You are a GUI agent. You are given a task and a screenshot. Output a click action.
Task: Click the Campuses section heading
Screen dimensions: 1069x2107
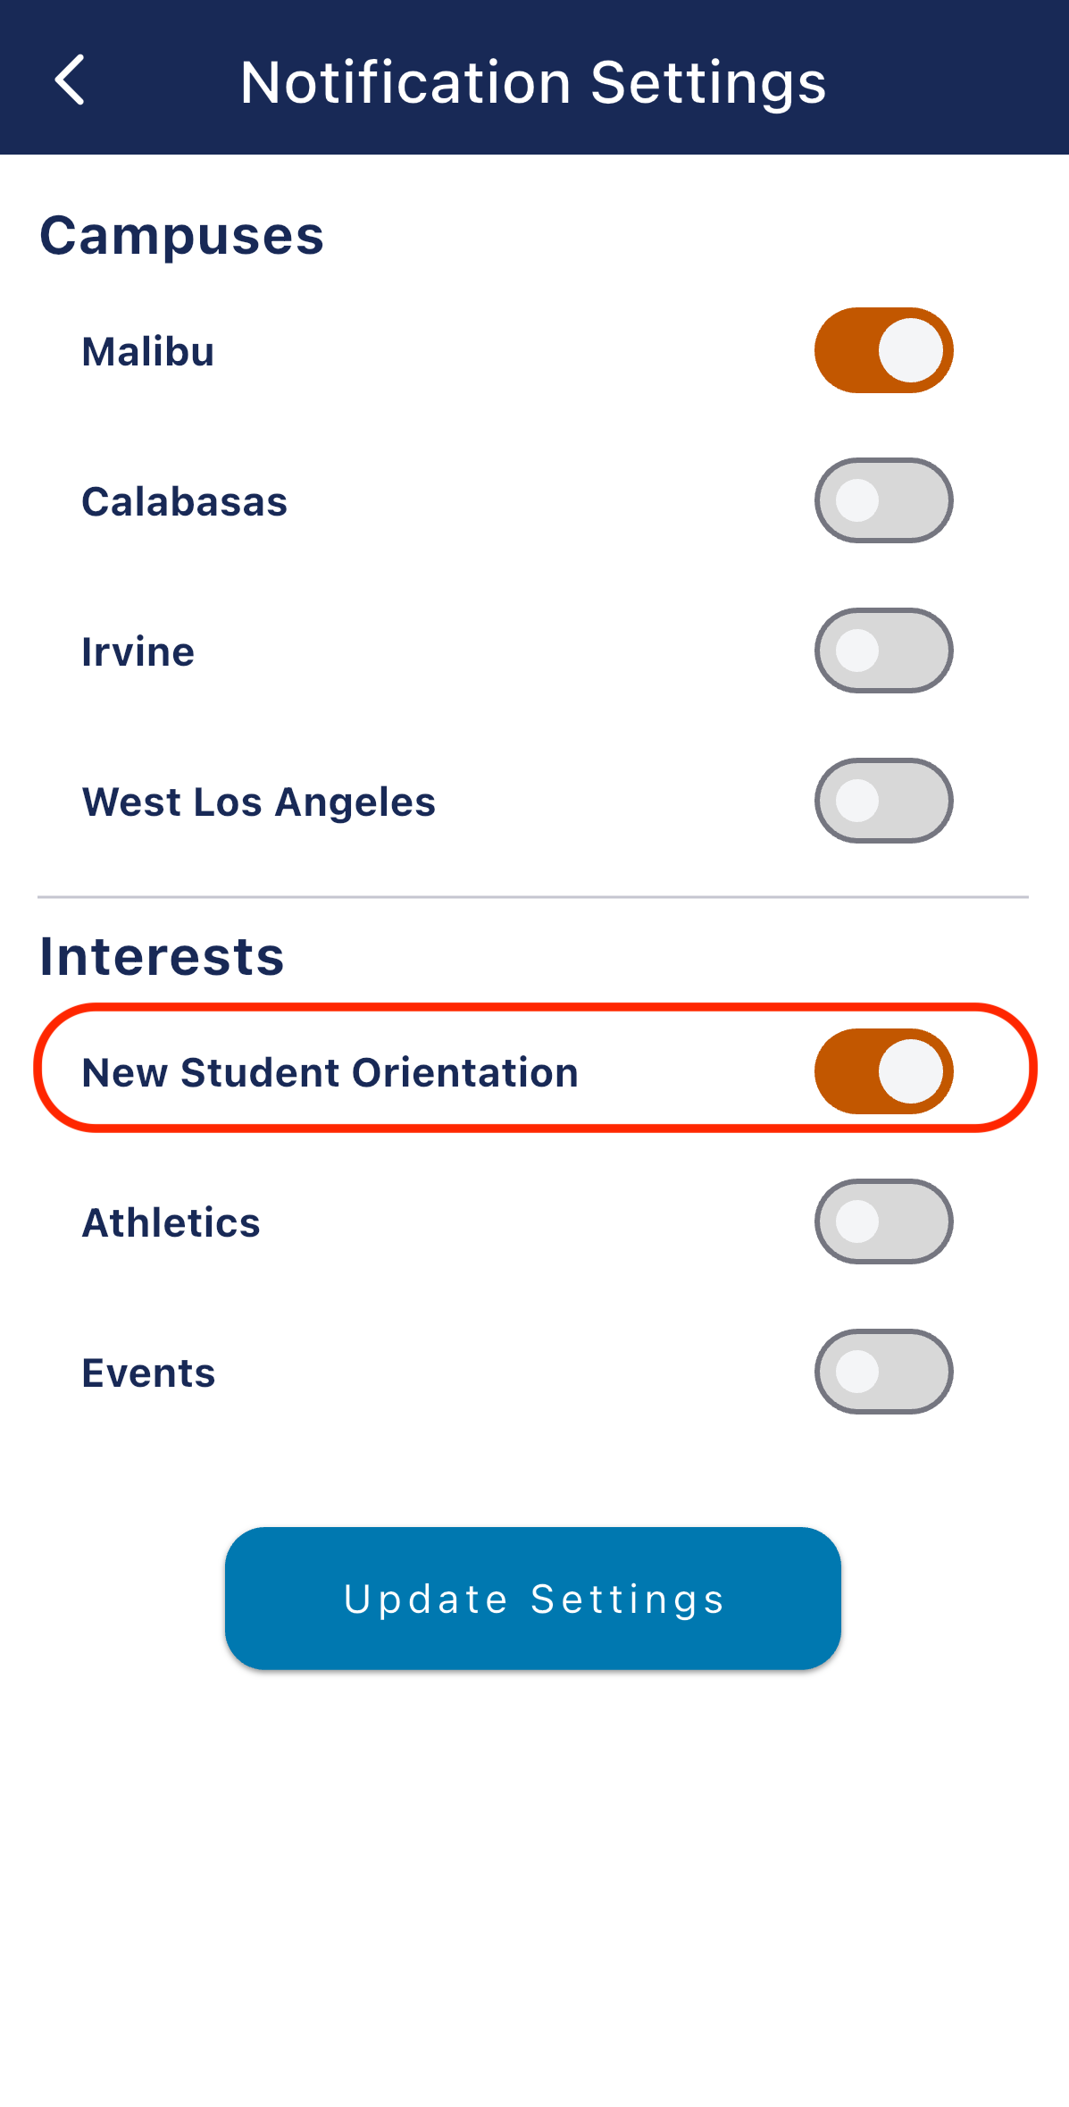point(182,236)
